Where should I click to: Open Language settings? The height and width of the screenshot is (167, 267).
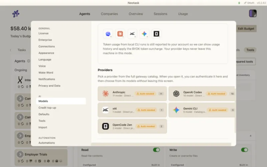(x=45, y=59)
